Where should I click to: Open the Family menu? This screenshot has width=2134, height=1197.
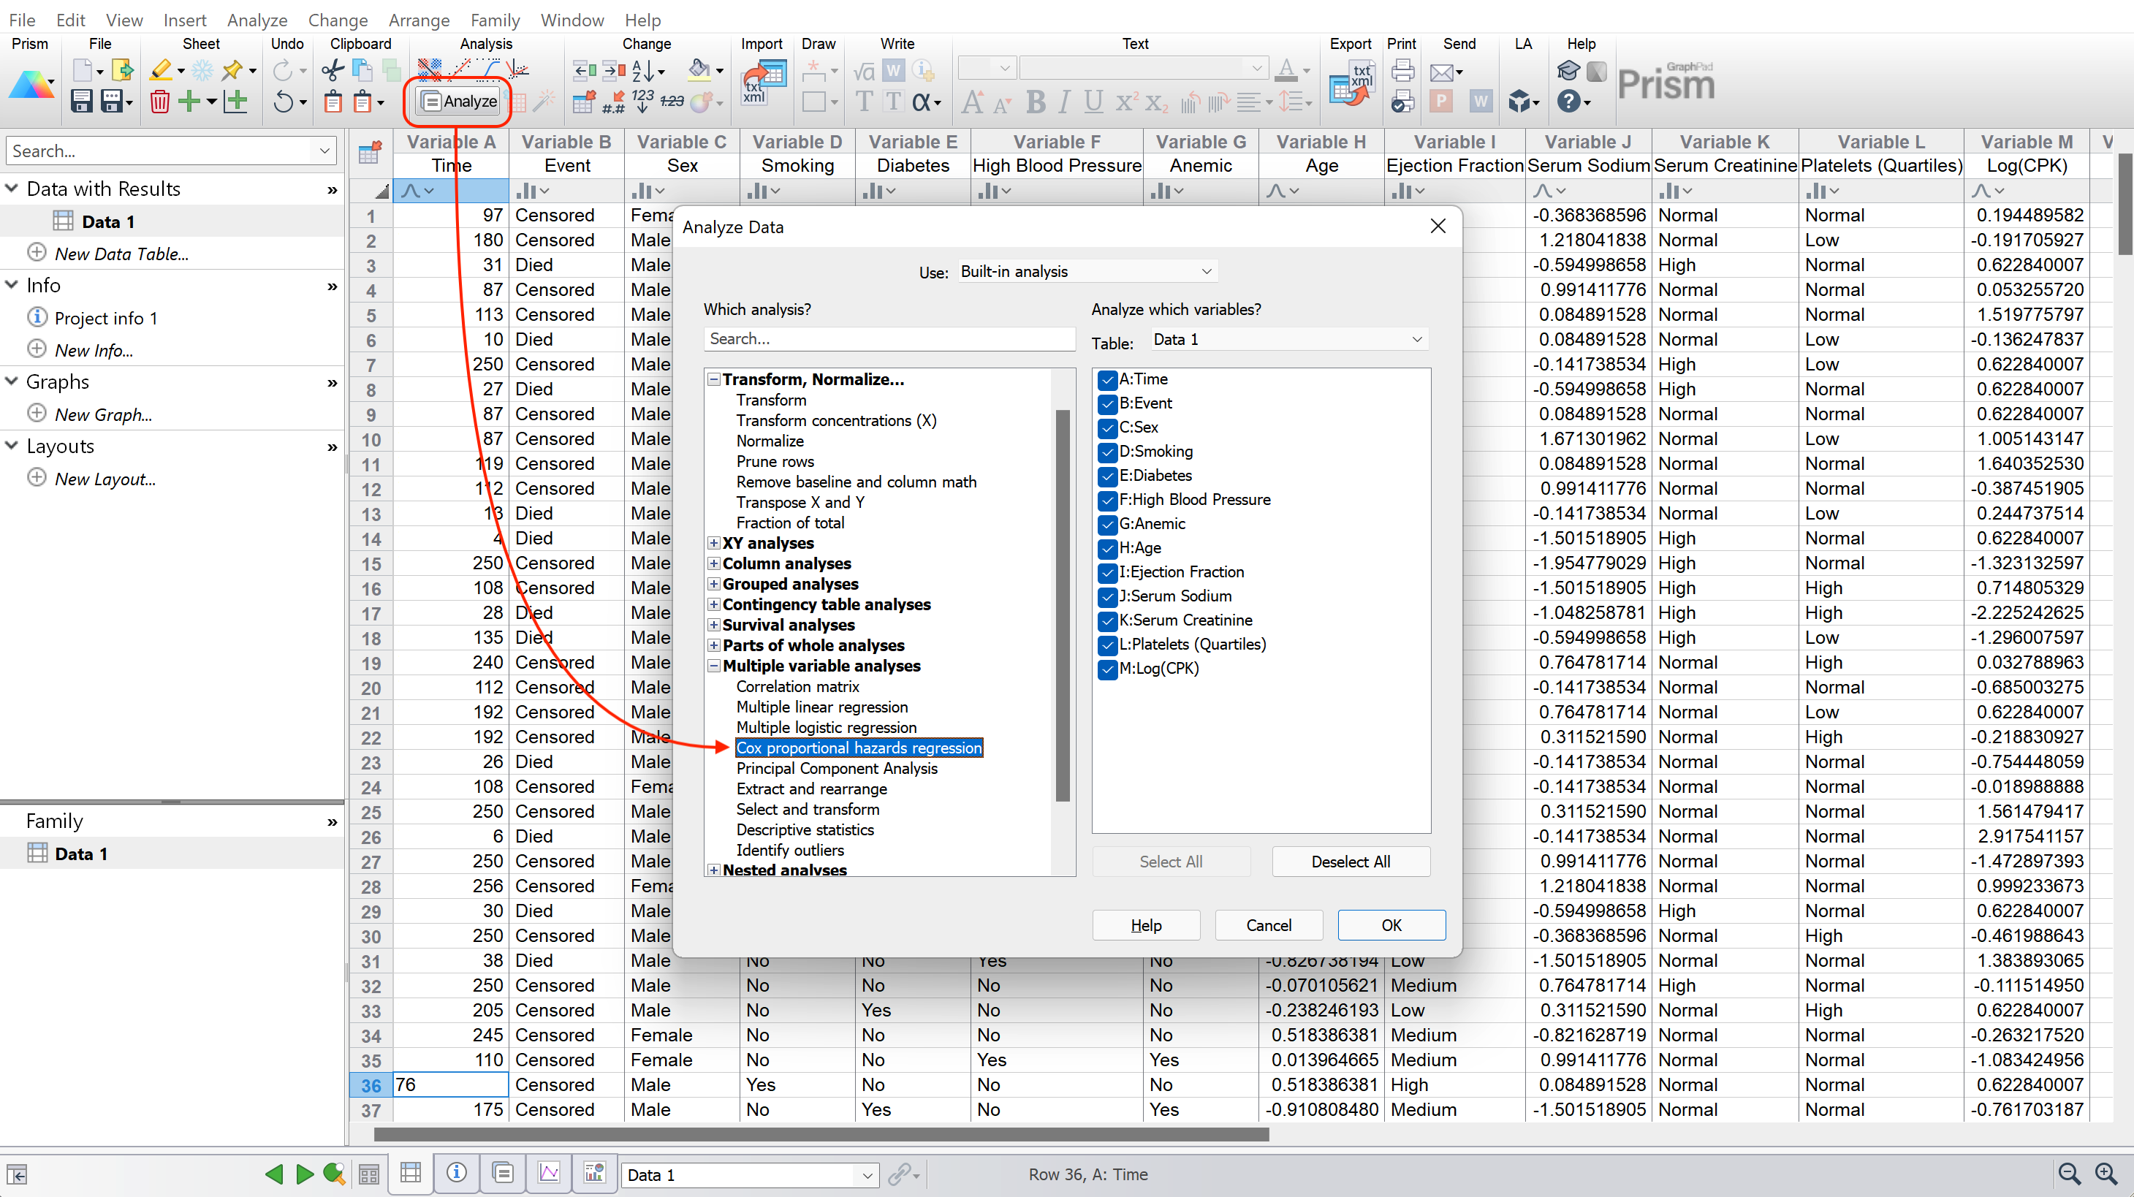[495, 20]
